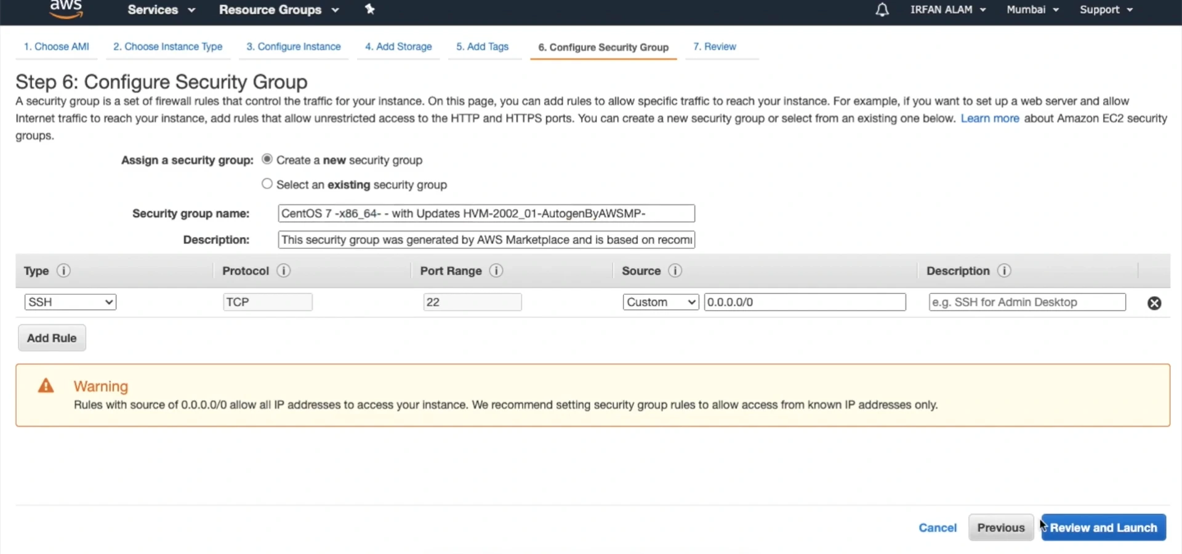Click the Security group name field

486,214
